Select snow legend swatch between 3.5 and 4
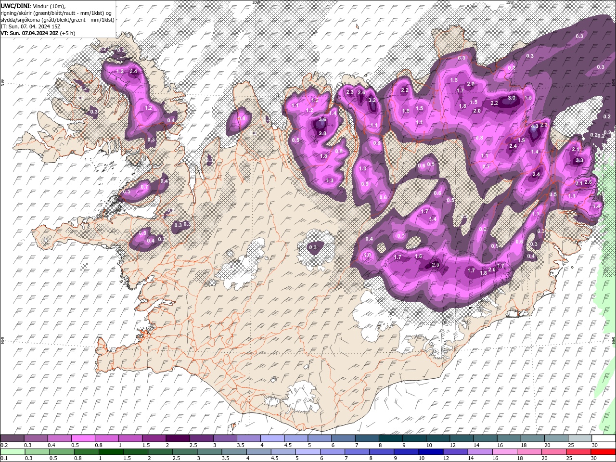 (249, 438)
